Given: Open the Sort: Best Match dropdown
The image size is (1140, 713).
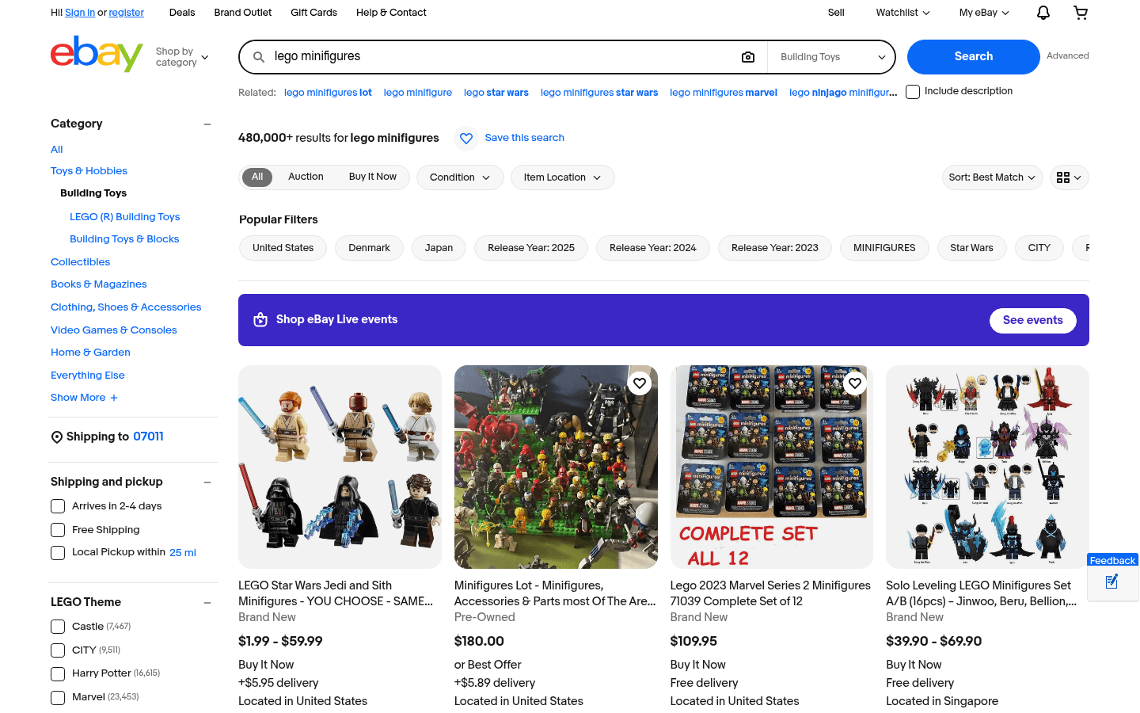Looking at the screenshot, I should 992,177.
